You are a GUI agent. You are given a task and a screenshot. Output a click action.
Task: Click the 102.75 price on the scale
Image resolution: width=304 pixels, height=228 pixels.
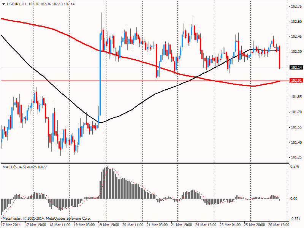(296, 6)
